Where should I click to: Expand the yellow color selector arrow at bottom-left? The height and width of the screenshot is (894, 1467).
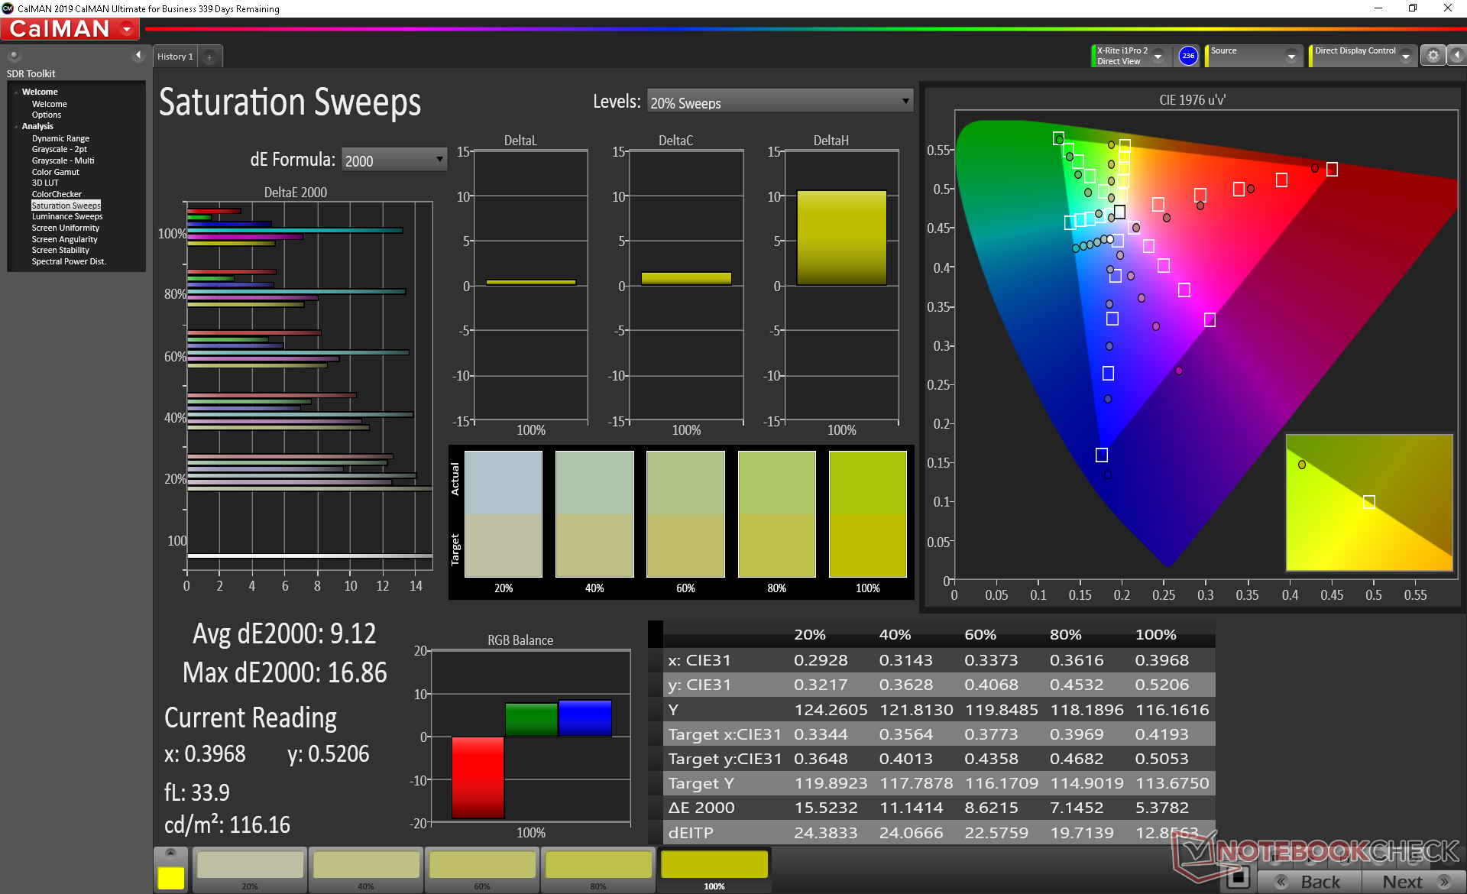coord(170,853)
